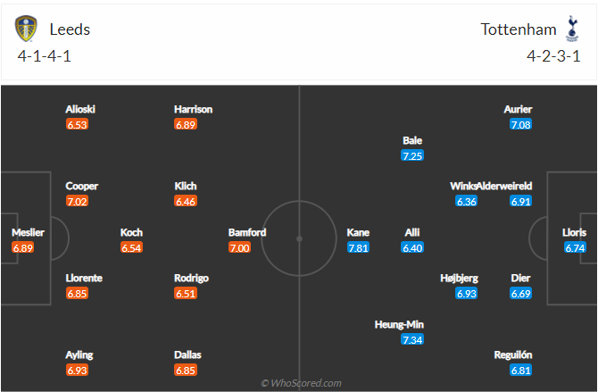598x392 pixels.
Task: Click the Tottenham 4-2-3-1 formation text
Action: [x=553, y=55]
